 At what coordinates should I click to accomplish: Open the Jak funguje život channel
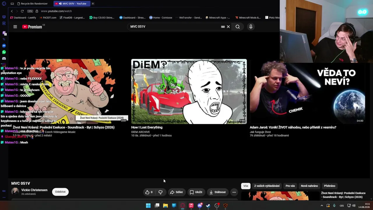point(260,132)
